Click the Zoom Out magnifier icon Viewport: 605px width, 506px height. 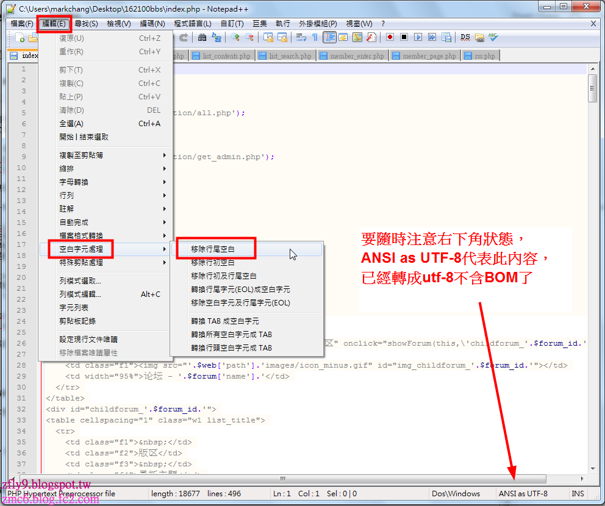[249, 37]
